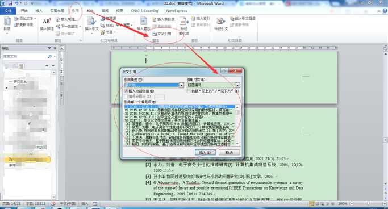Click the 标记引文 mark citation icon
The image size is (388, 209).
[220, 21]
